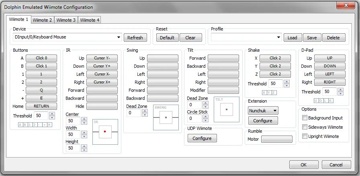This screenshot has height=176, width=360.
Task: Load the selected profile
Action: click(292, 38)
